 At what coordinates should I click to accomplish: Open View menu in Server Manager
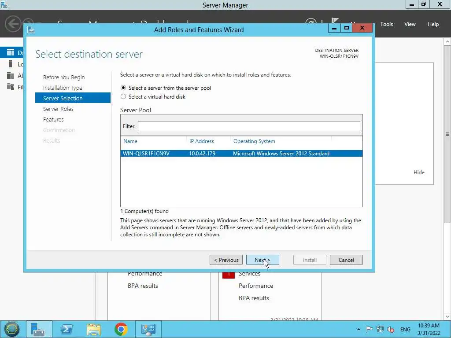[x=410, y=24]
